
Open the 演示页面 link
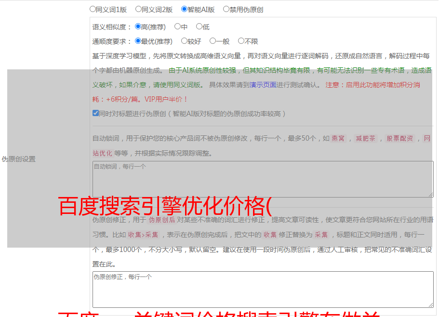click(263, 85)
